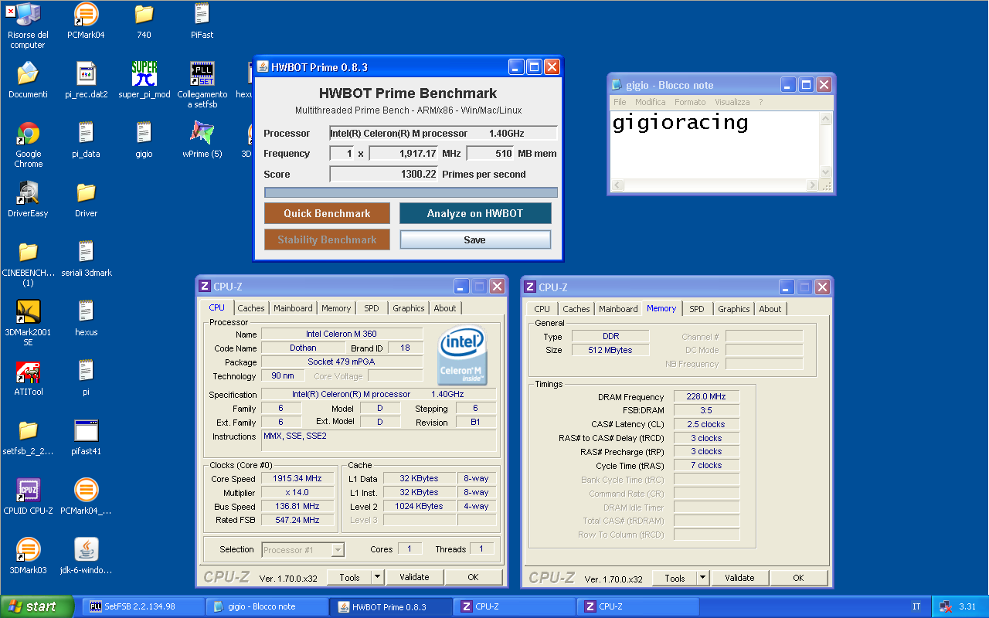Open Tools dropdown arrow in CPU-Z CPU window

(377, 577)
